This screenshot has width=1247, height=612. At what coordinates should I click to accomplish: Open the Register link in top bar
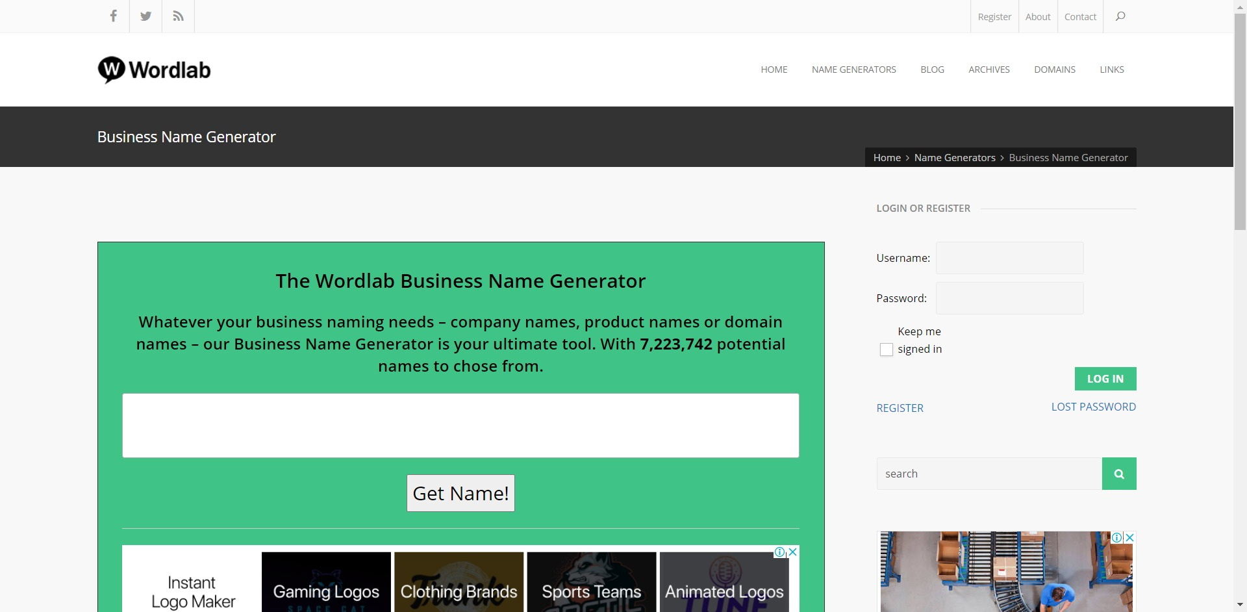[994, 17]
